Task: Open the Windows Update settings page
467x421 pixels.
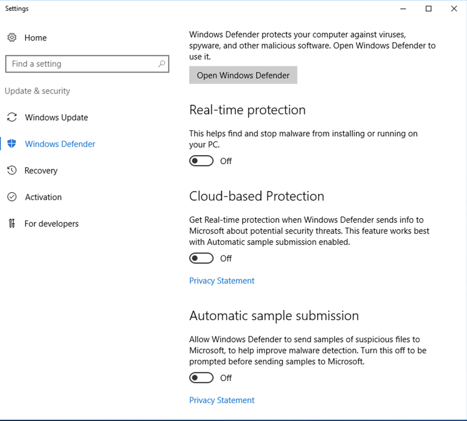Action: (x=56, y=117)
